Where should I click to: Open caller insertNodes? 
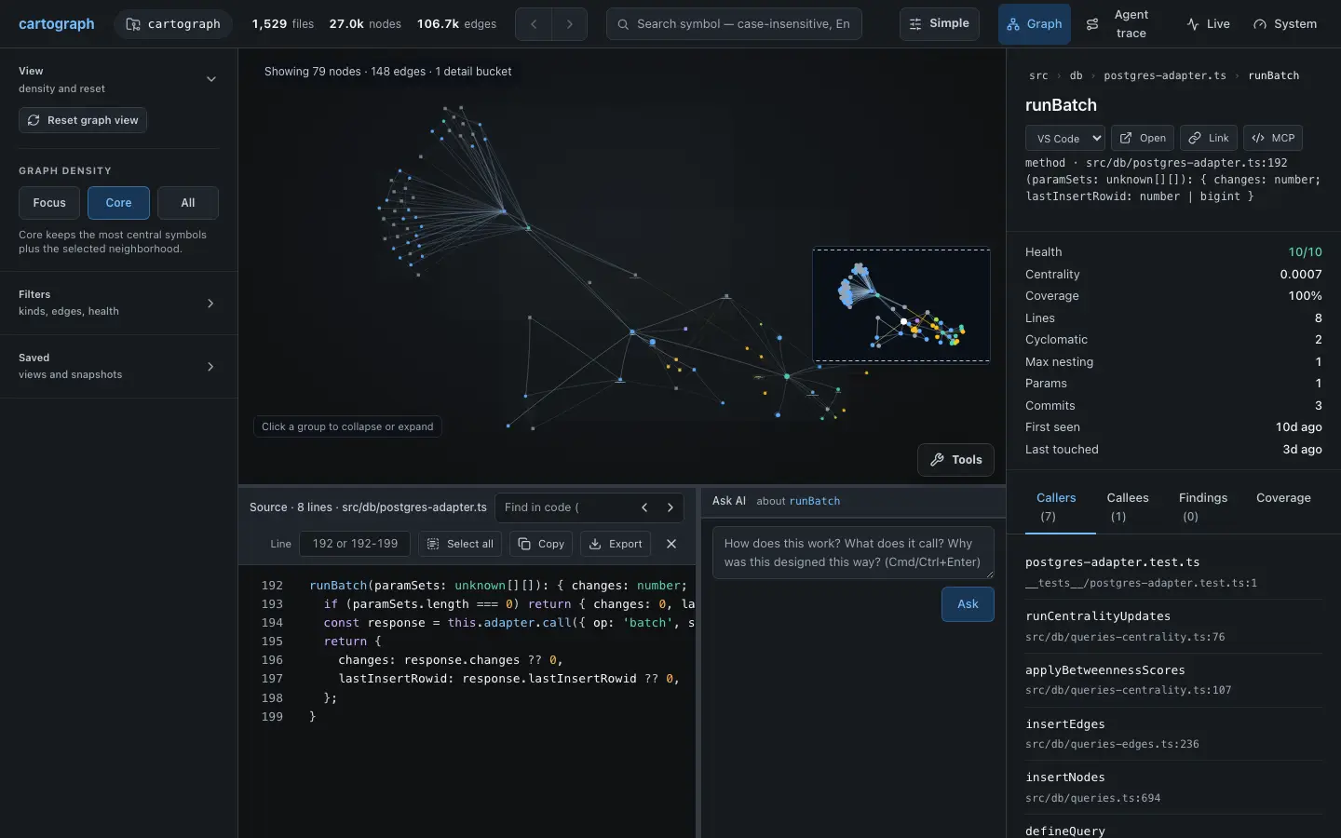pos(1173,787)
